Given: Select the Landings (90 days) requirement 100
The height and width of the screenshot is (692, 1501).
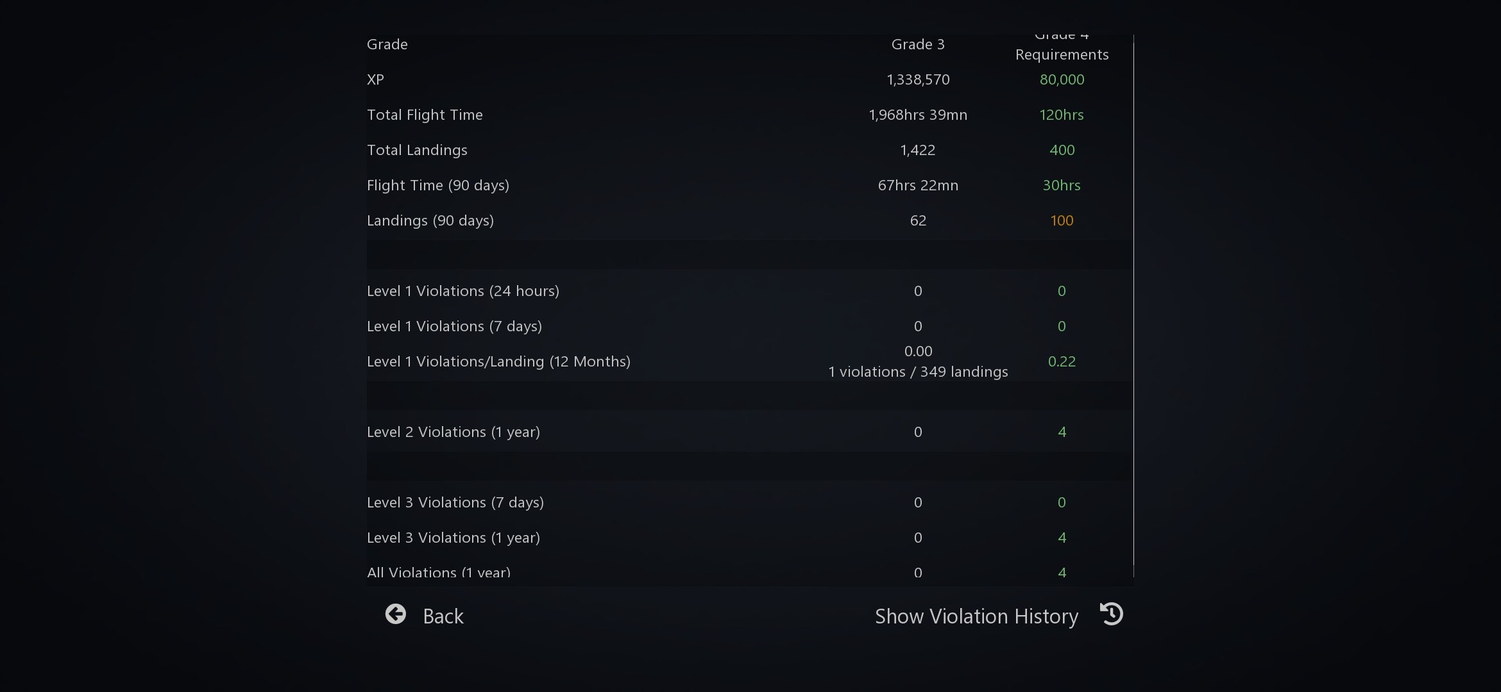Looking at the screenshot, I should (1062, 221).
